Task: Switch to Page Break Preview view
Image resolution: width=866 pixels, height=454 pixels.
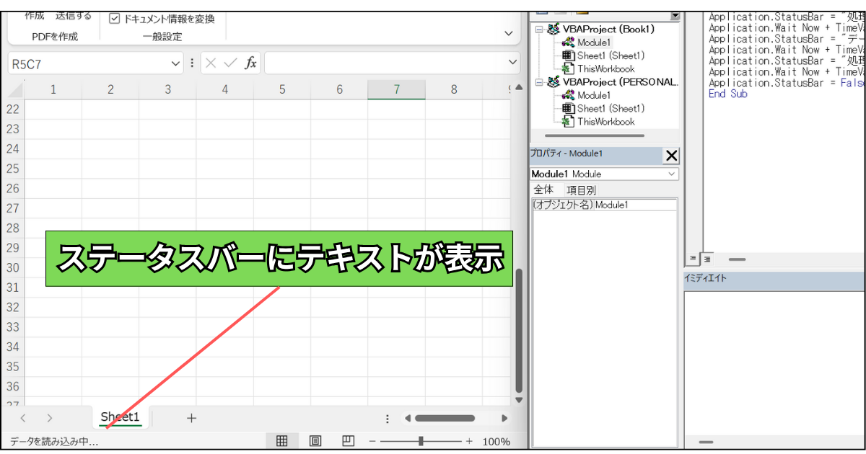Action: point(348,440)
